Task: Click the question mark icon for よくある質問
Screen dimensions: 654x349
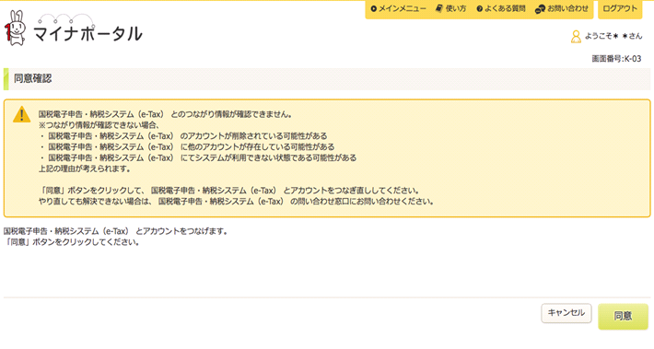Action: tap(480, 9)
